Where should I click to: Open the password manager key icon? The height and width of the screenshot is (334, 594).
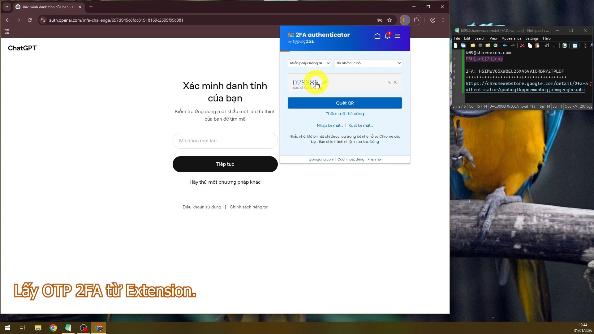(x=380, y=20)
